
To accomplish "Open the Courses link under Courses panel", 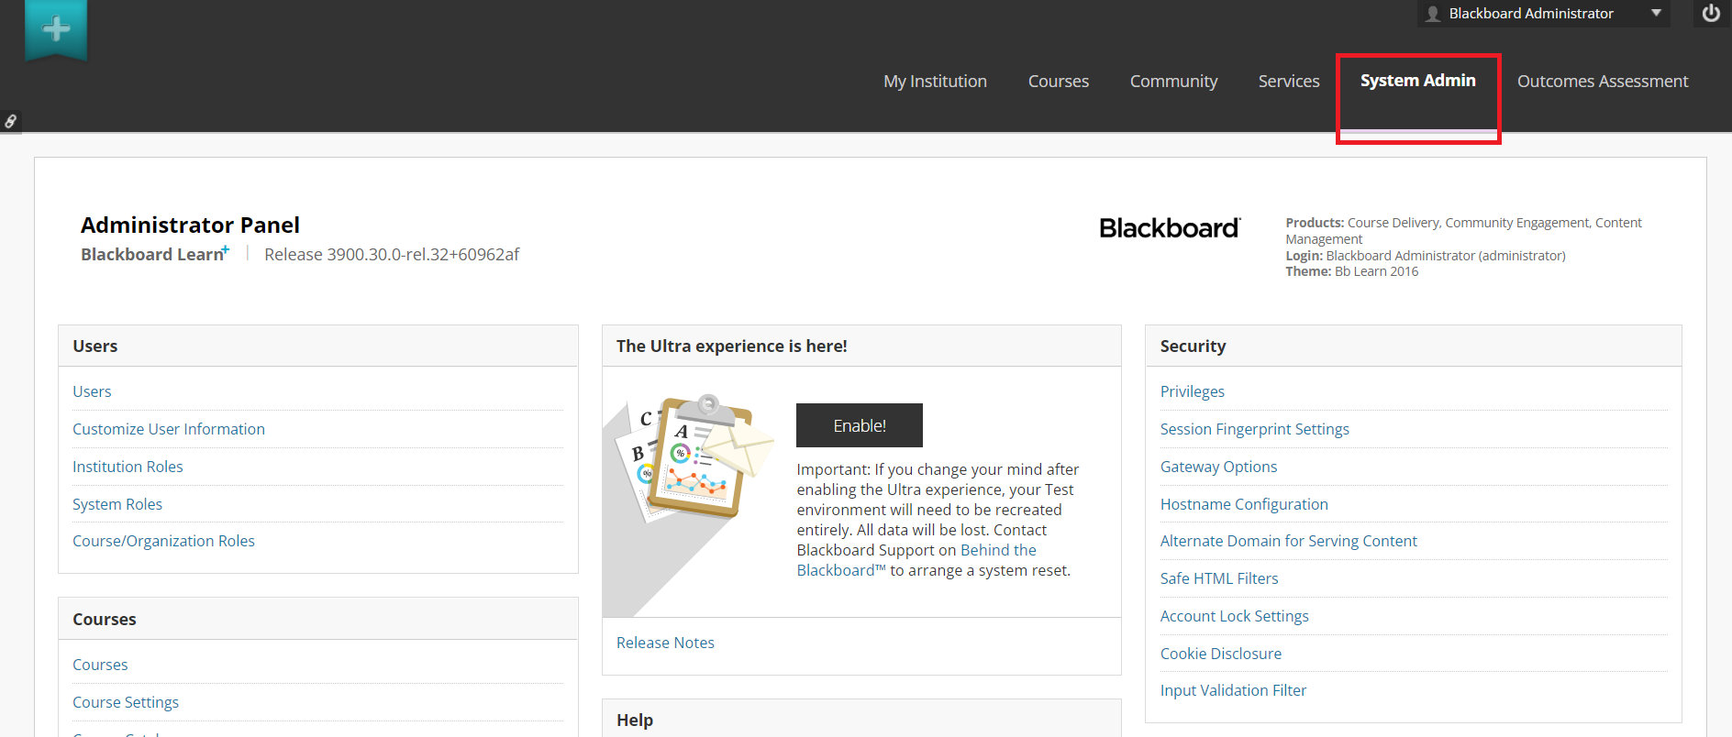I will click(100, 665).
